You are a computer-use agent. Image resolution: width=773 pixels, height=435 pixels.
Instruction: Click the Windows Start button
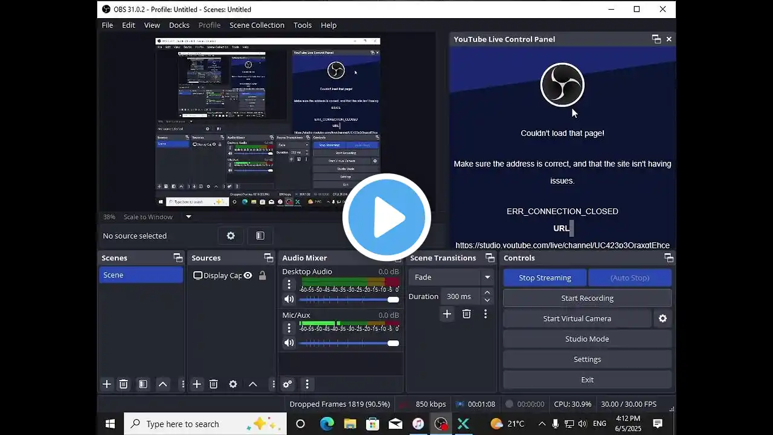coord(110,424)
